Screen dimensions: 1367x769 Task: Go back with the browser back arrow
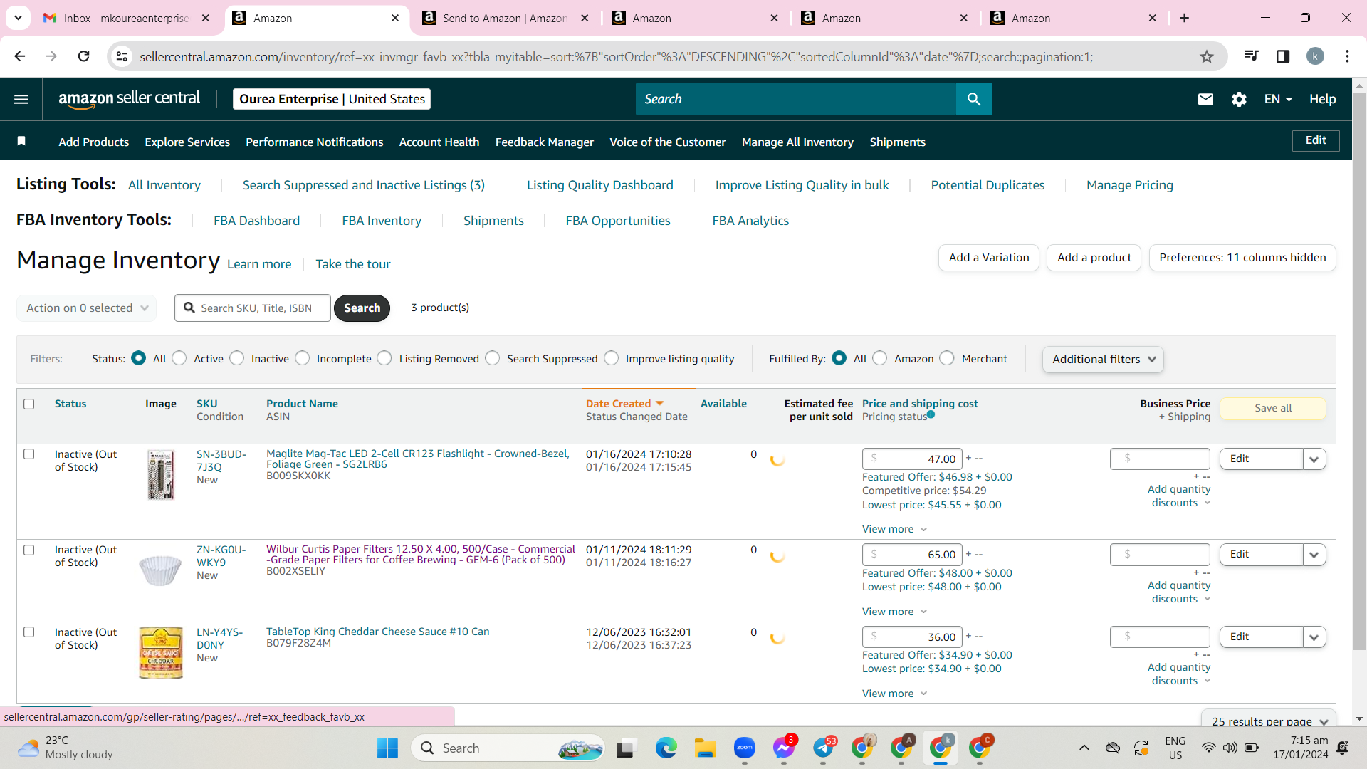[20, 56]
